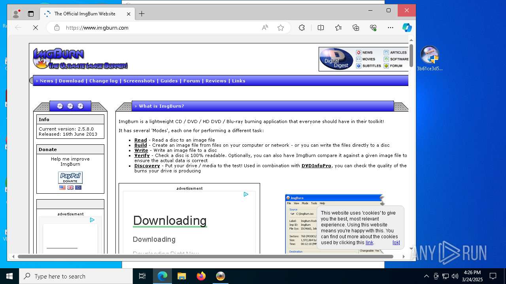This screenshot has width=506, height=284.
Task: Open the ImgBurn taskbar icon
Action: pos(221,276)
